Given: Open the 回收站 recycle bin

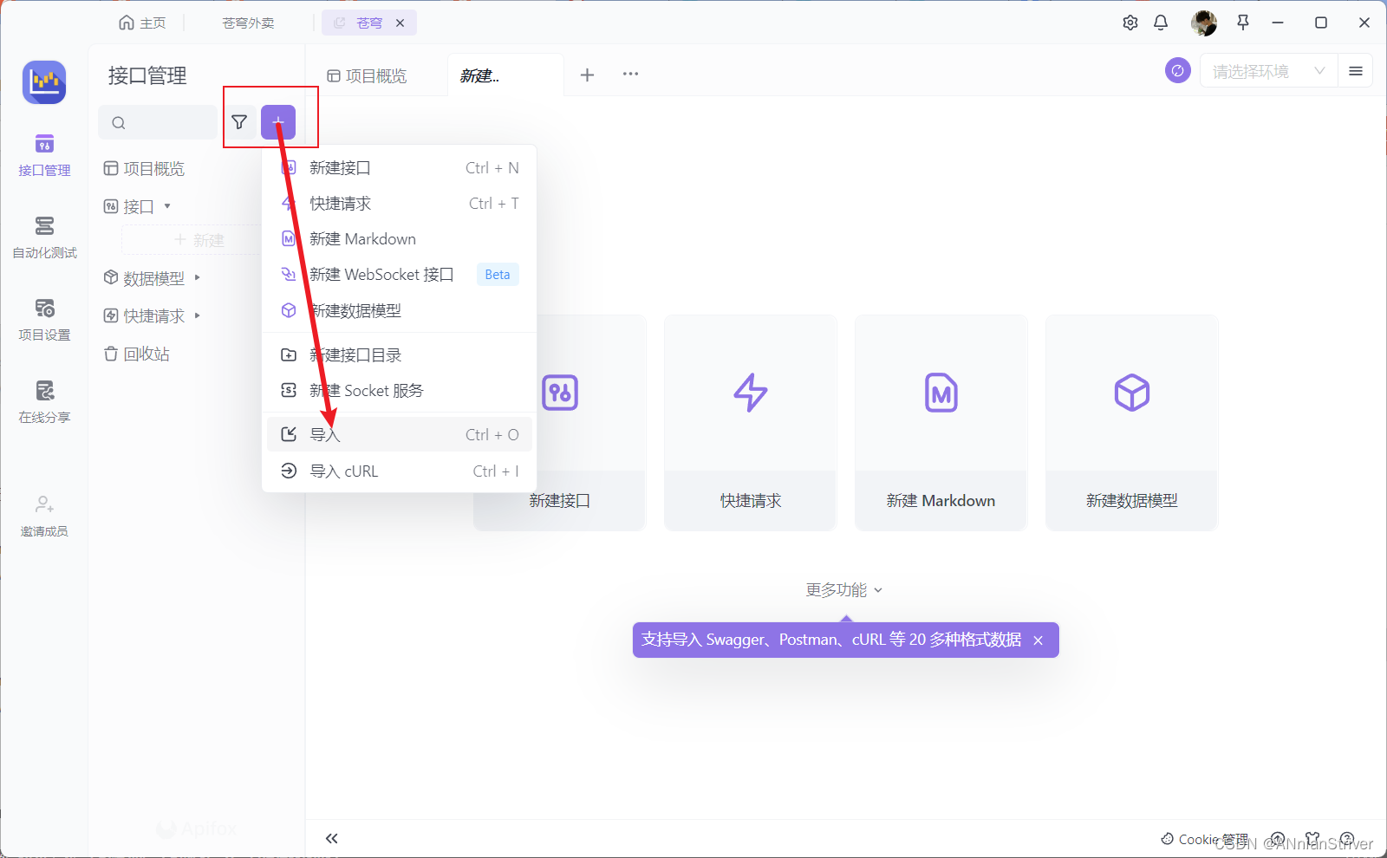Looking at the screenshot, I should tap(146, 354).
